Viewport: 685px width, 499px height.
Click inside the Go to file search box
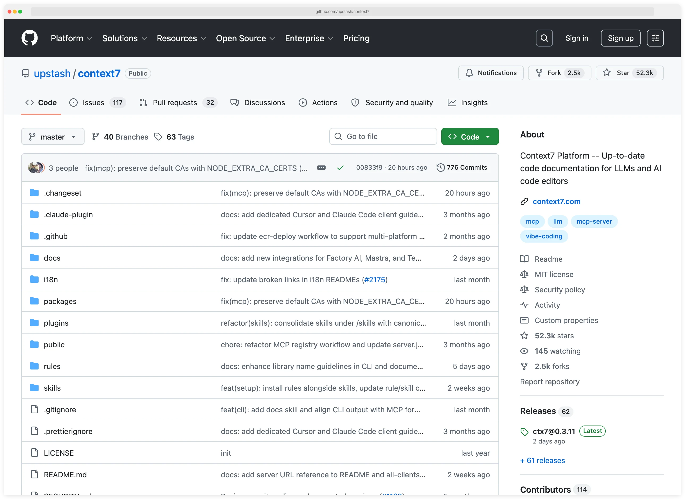[383, 137]
